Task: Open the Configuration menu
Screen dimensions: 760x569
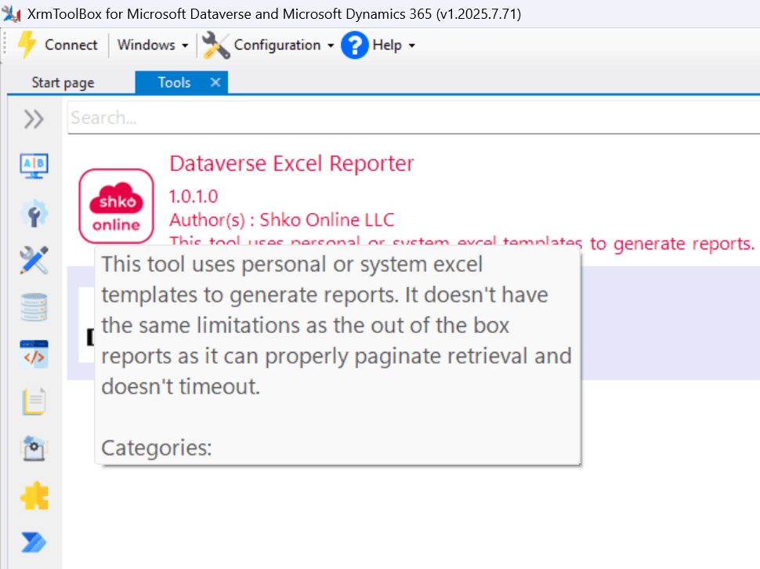Action: tap(284, 45)
